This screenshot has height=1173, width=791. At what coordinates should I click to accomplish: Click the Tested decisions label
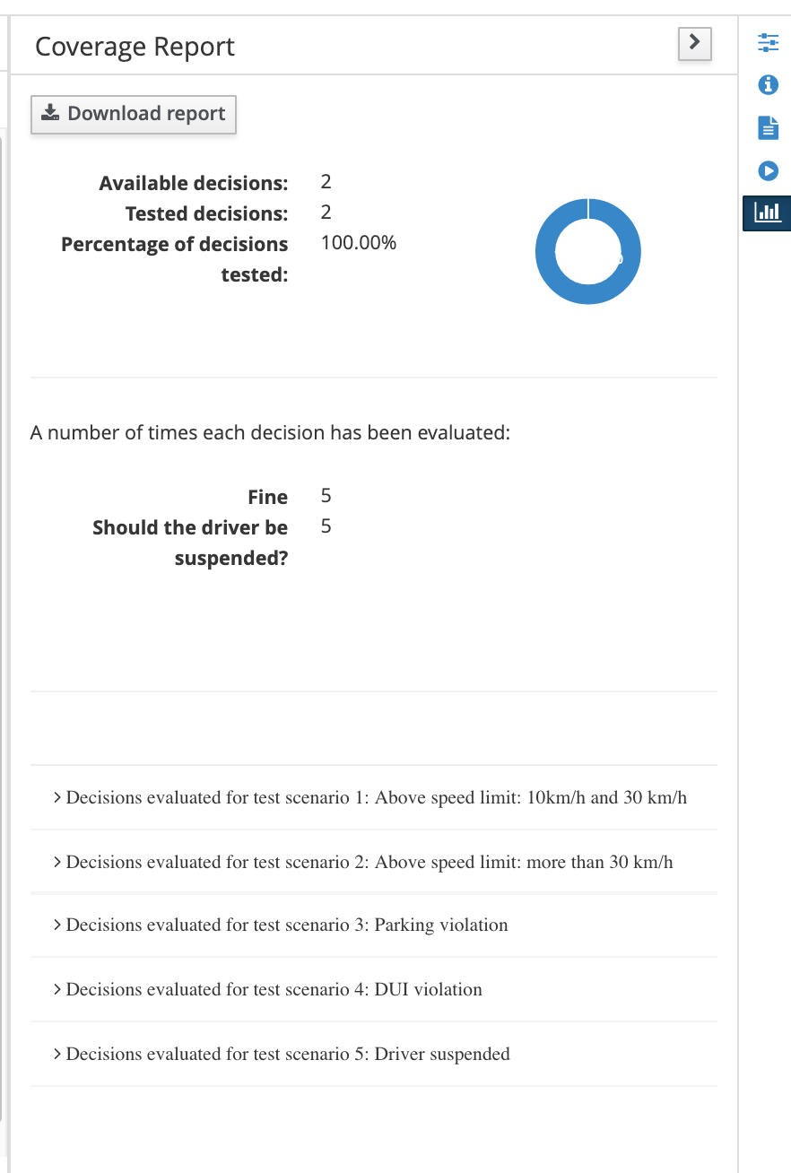coord(206,213)
